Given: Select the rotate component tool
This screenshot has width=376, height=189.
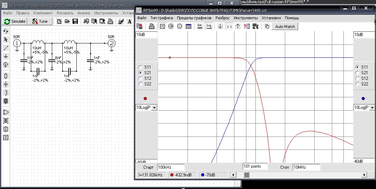Looking at the screenshot, I should (x=6, y=31).
